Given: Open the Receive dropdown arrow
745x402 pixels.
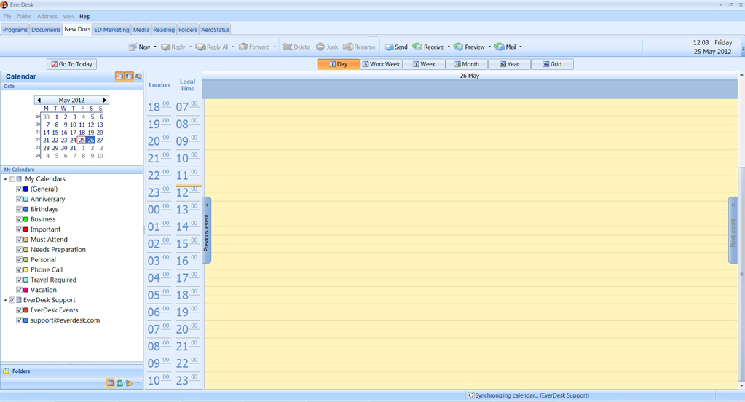Looking at the screenshot, I should [449, 47].
